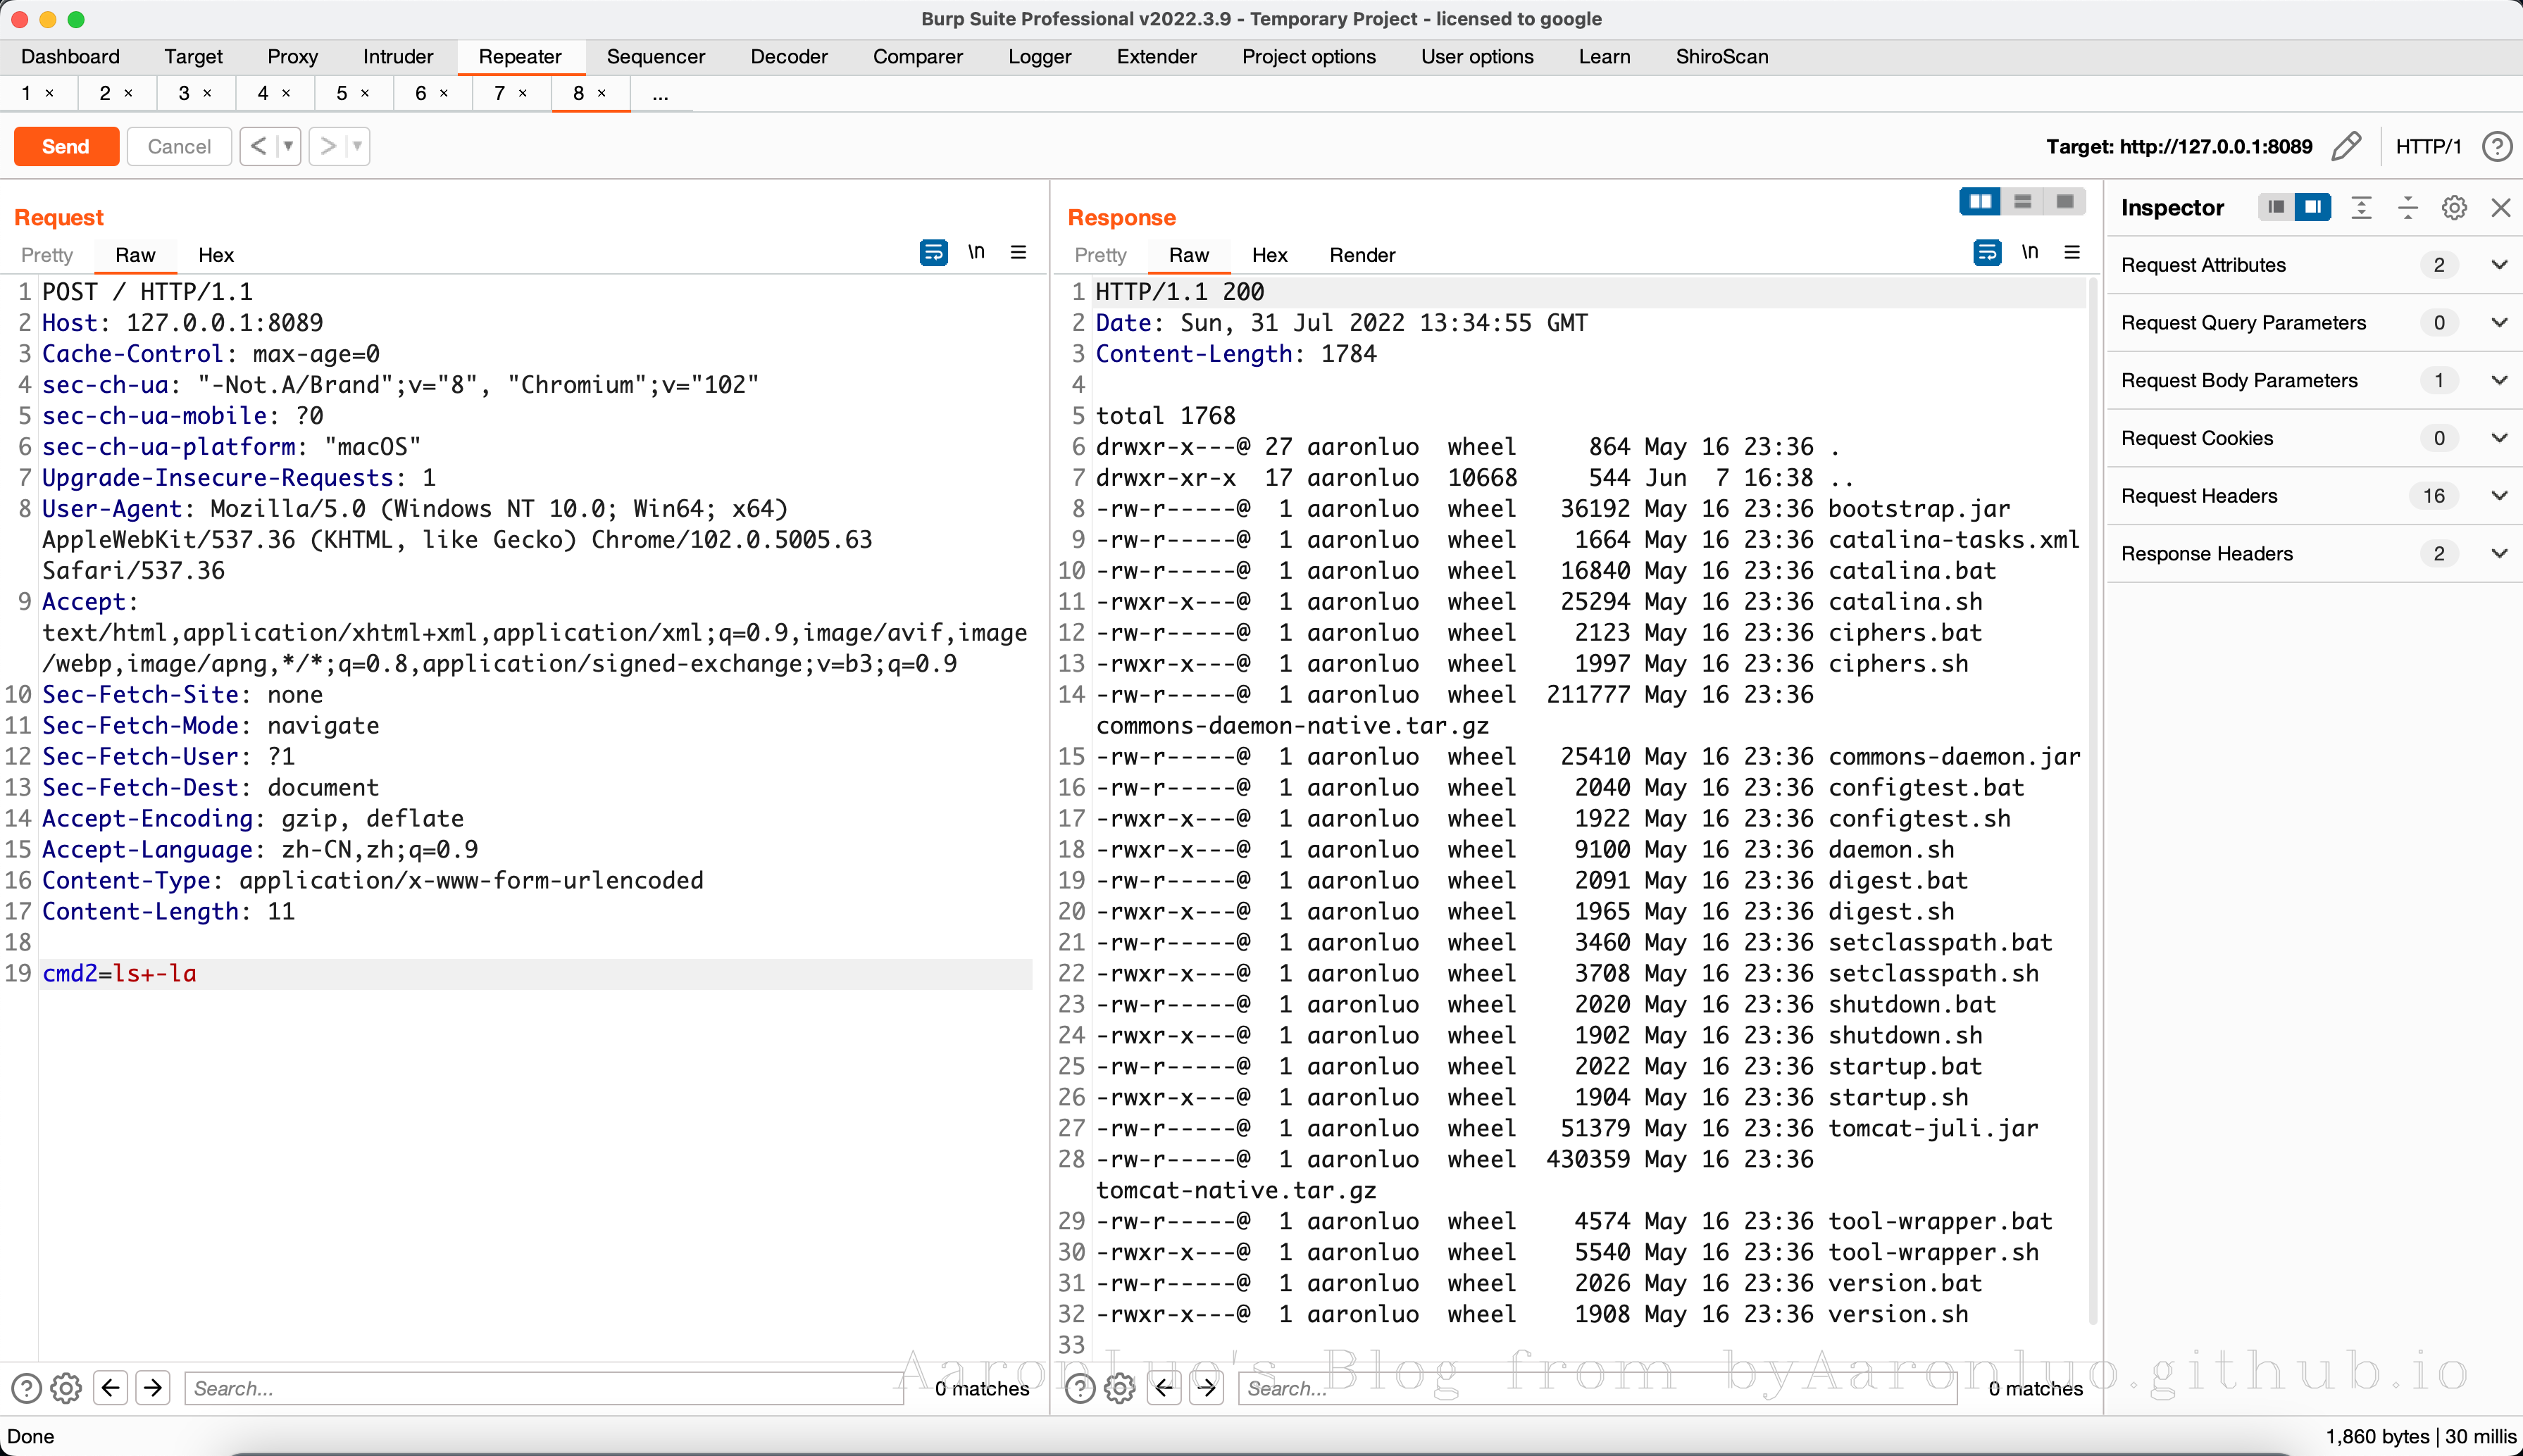This screenshot has height=1456, width=2523.
Task: Focus the Request search input field
Action: coord(544,1388)
